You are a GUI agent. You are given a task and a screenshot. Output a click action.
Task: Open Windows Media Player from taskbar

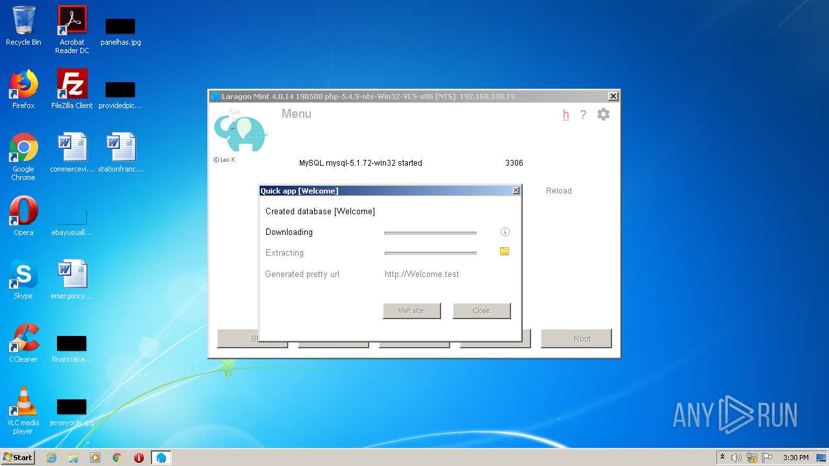coord(95,458)
